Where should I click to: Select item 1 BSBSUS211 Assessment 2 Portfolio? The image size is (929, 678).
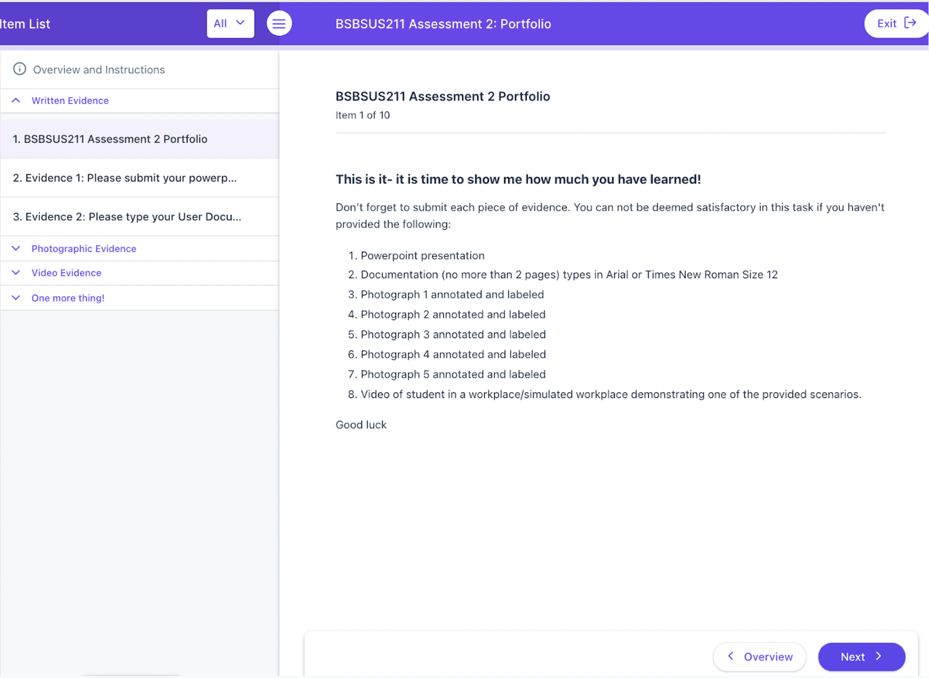(x=139, y=139)
